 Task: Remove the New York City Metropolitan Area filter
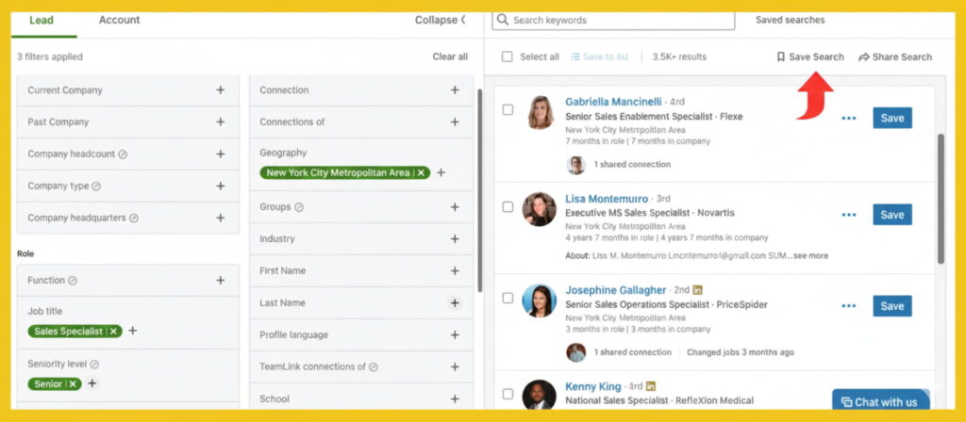422,172
